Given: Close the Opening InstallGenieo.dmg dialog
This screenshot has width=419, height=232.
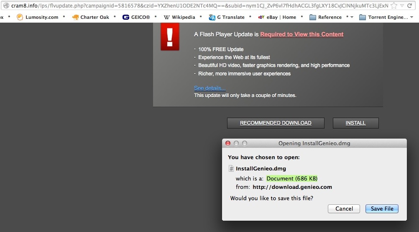Looking at the screenshot, I should point(228,143).
